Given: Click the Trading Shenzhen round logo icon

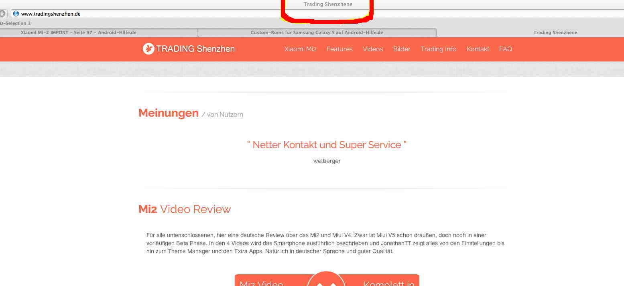Looking at the screenshot, I should coord(148,49).
